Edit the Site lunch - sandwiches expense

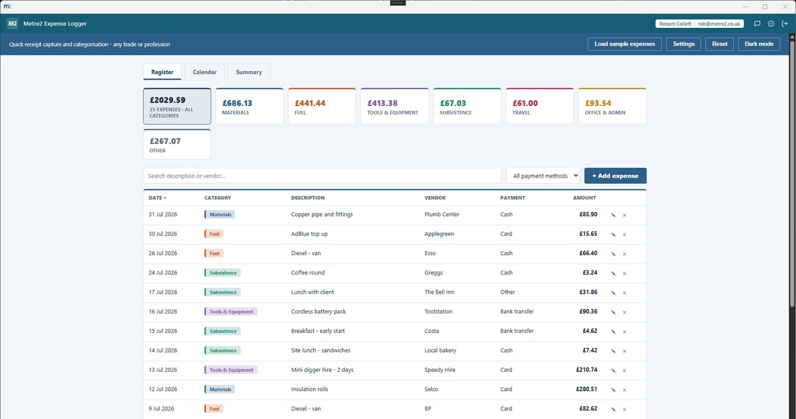tap(613, 351)
